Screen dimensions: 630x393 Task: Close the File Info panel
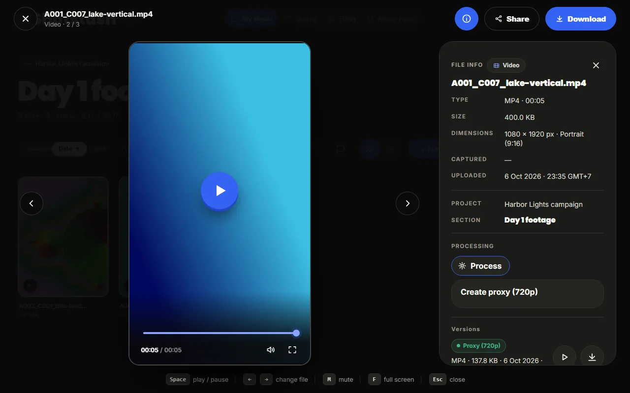596,65
